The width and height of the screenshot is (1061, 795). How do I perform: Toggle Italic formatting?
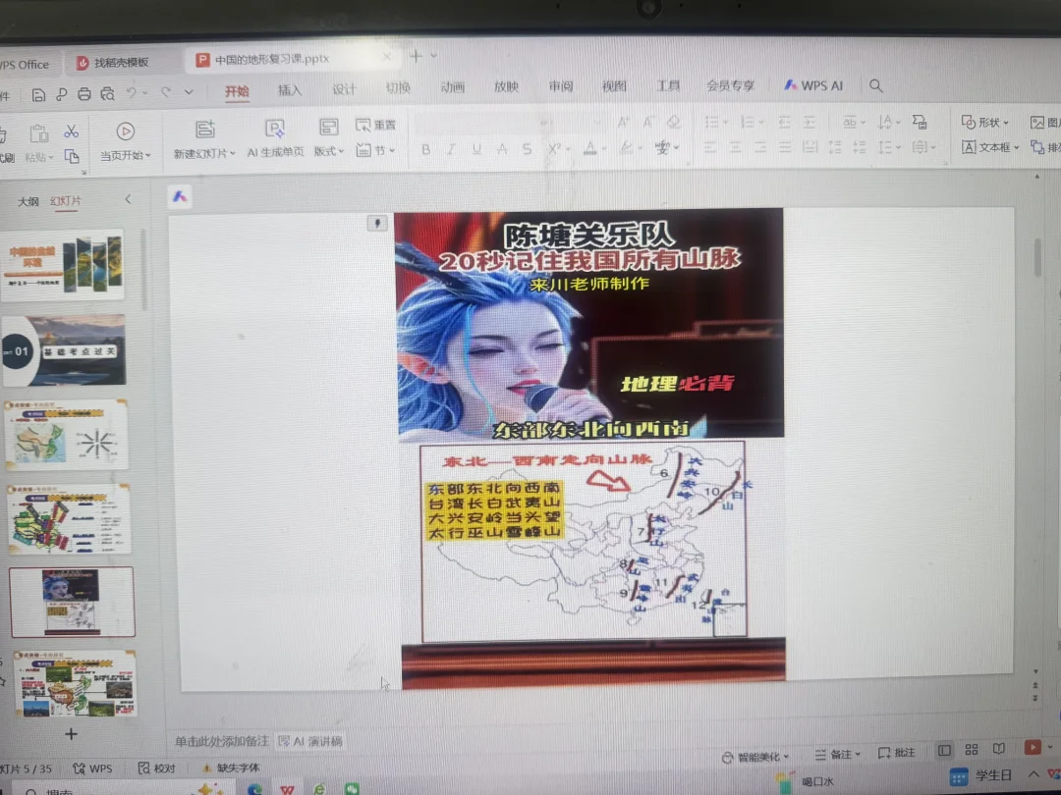click(451, 149)
